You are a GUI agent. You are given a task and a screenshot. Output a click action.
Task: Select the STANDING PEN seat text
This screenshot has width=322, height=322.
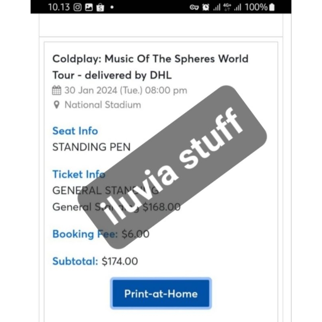(x=91, y=147)
